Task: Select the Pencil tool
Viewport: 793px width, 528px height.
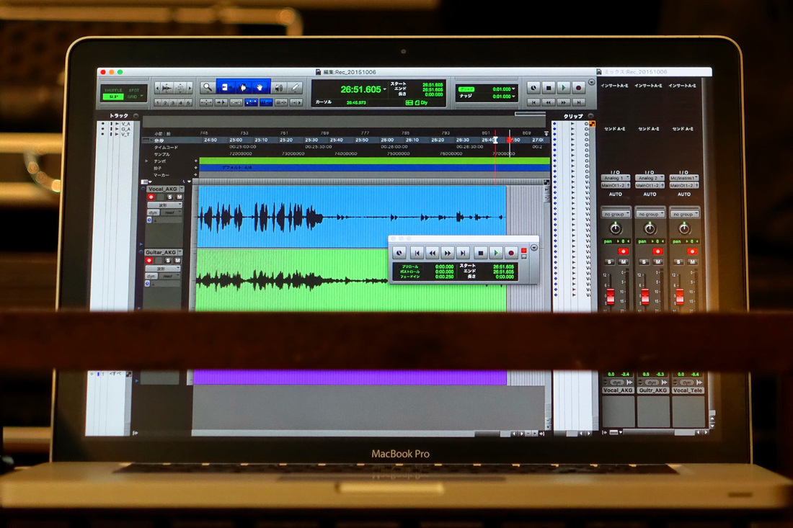Action: (296, 88)
